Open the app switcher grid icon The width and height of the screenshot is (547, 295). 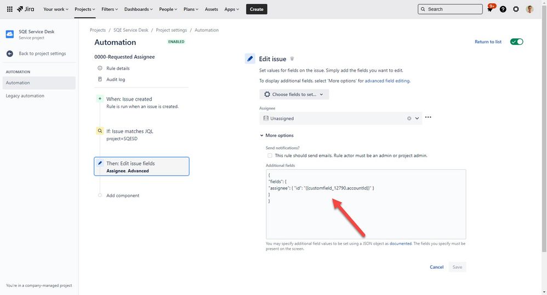[10, 9]
